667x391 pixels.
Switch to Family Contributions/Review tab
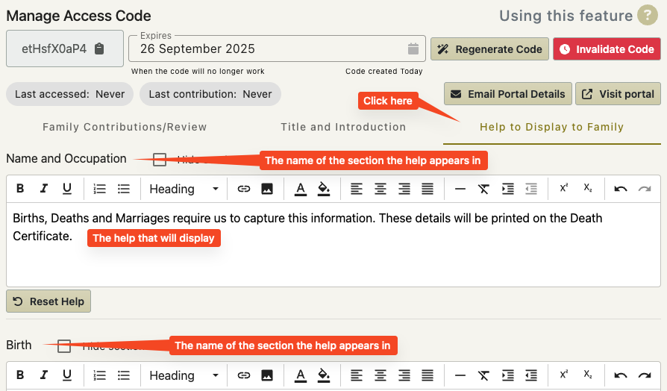tap(125, 127)
